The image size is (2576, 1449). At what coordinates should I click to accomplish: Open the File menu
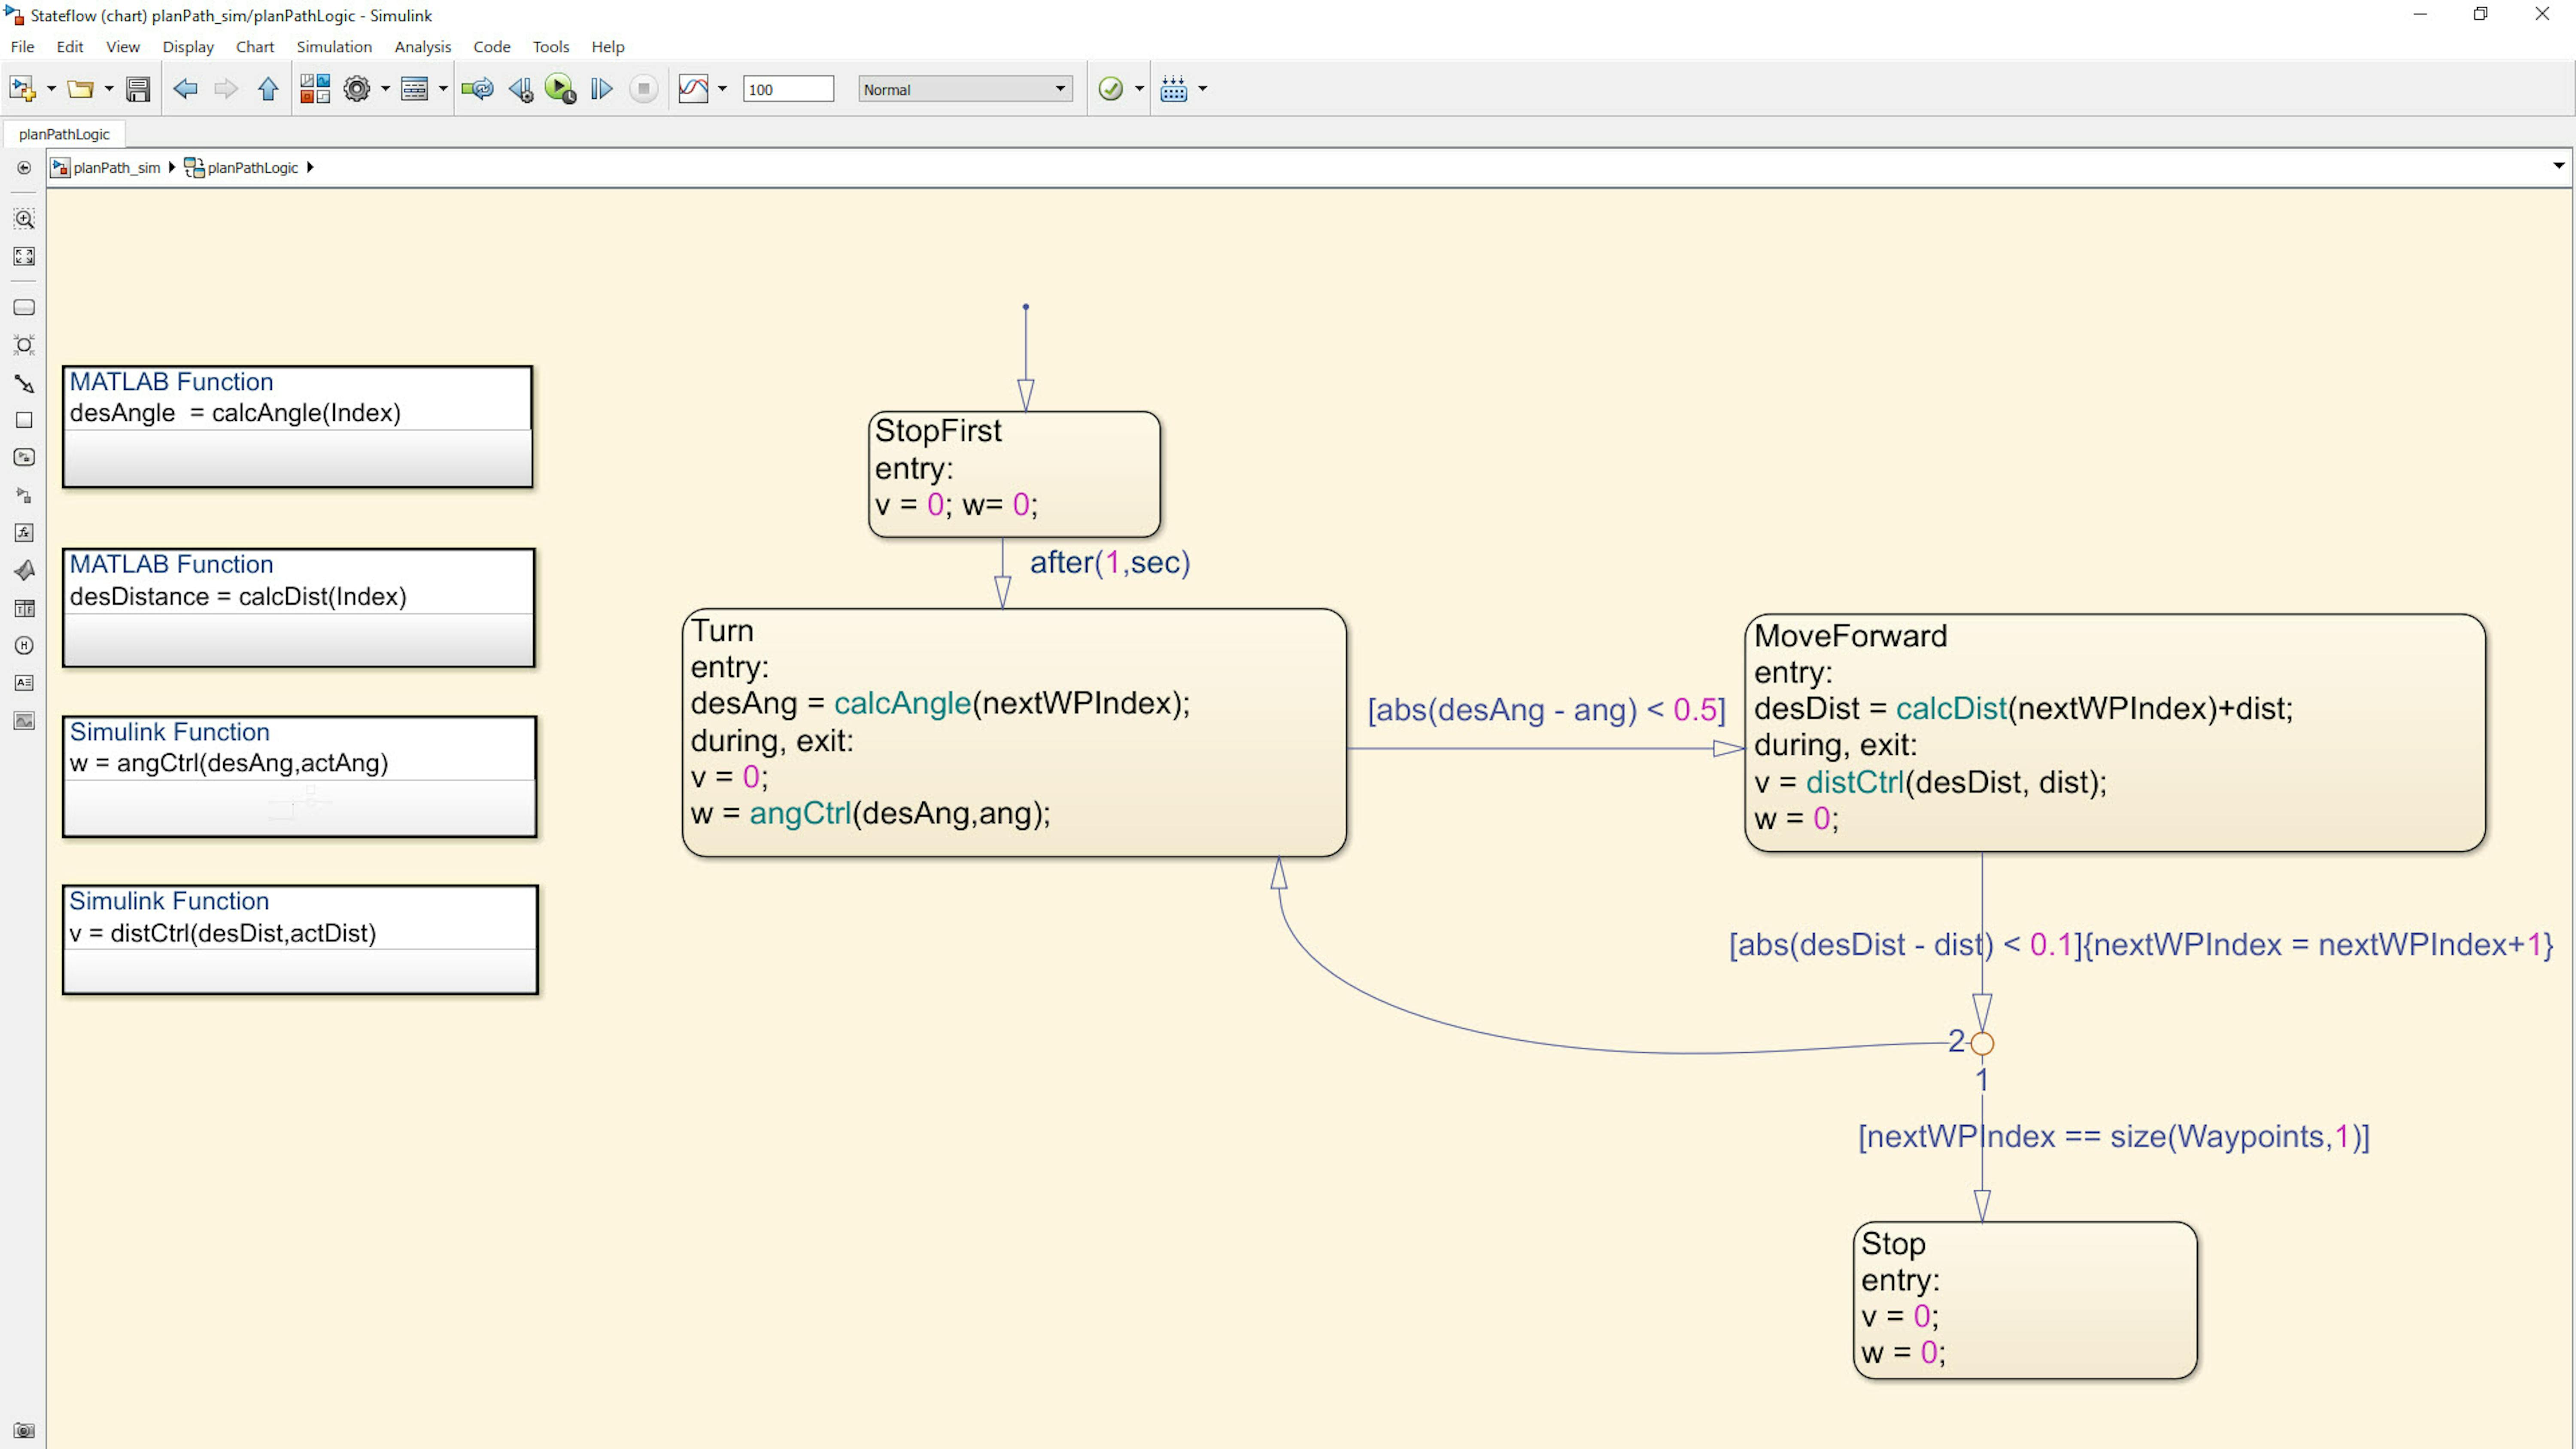pos(22,46)
